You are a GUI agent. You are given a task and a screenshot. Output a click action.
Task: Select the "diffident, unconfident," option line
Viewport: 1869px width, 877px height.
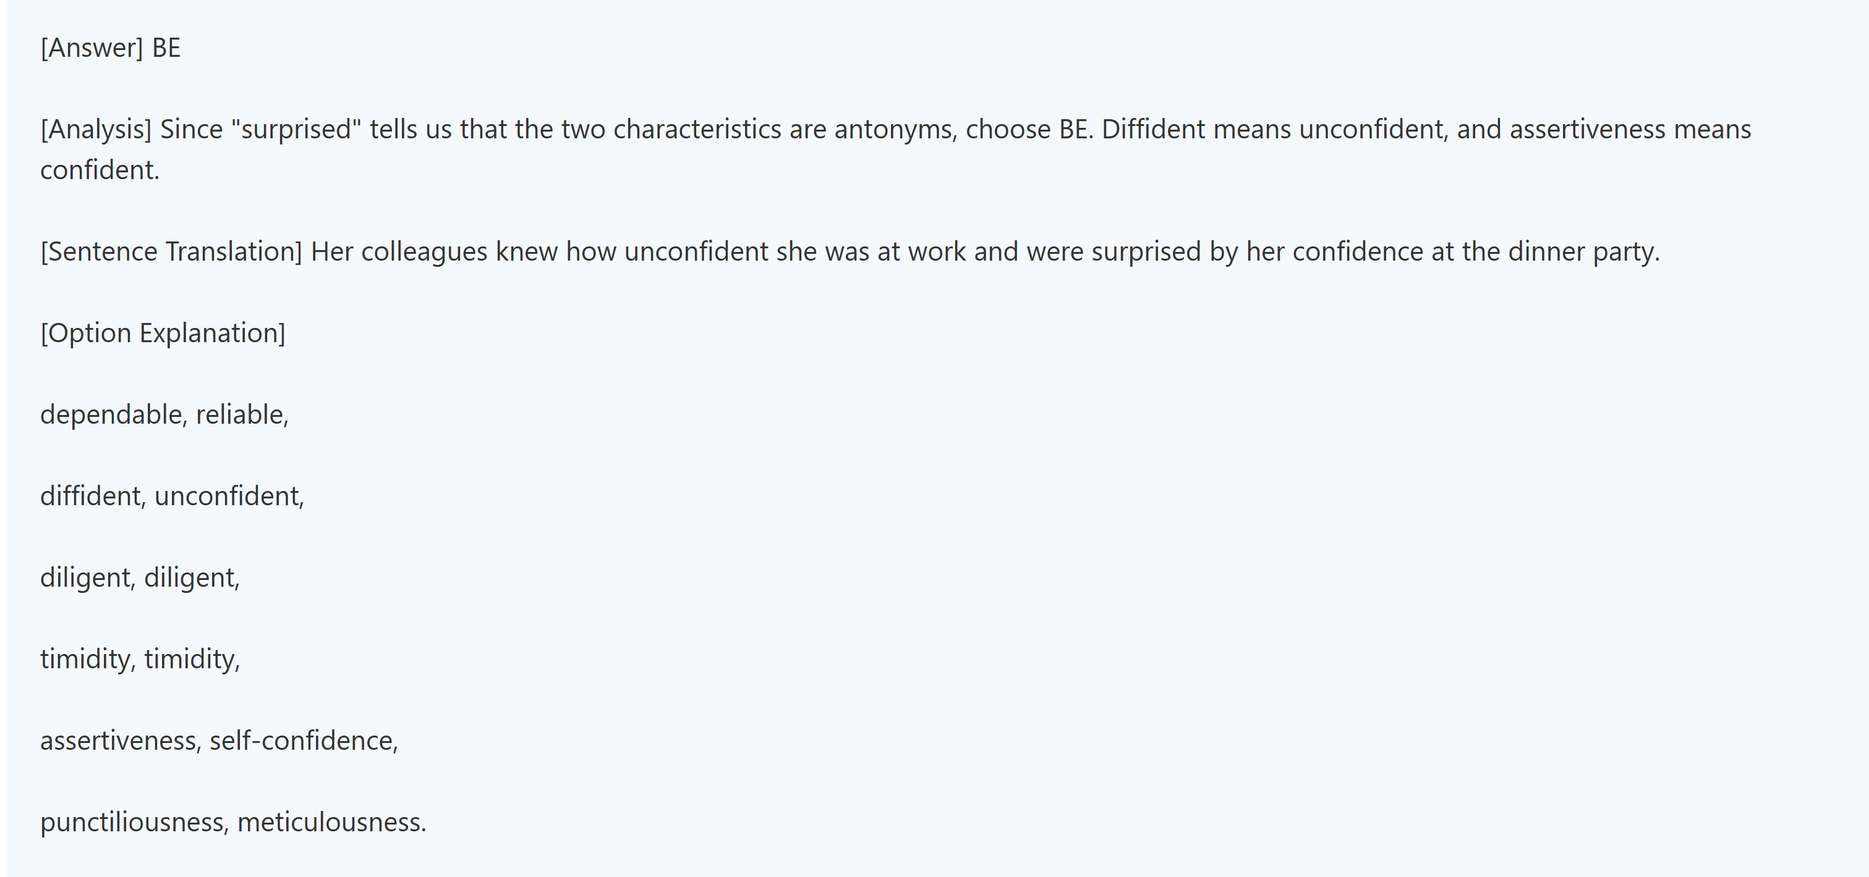point(172,496)
